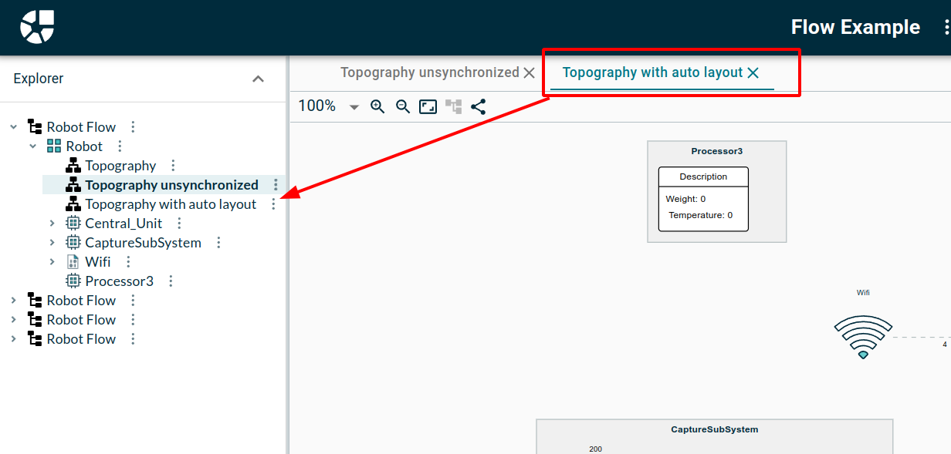Click the Weight: 0 value
951x454 pixels.
pyautogui.click(x=685, y=199)
